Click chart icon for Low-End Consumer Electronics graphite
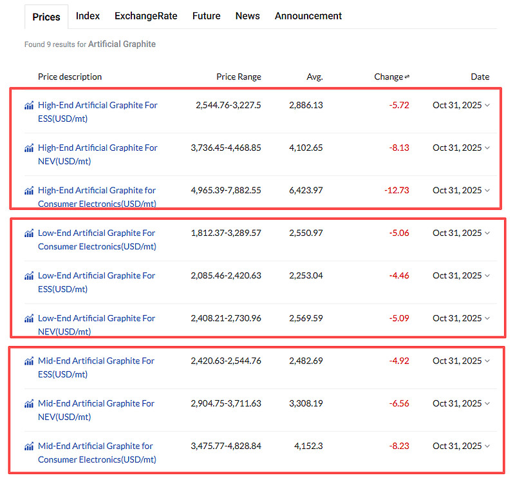The height and width of the screenshot is (478, 515). [29, 233]
